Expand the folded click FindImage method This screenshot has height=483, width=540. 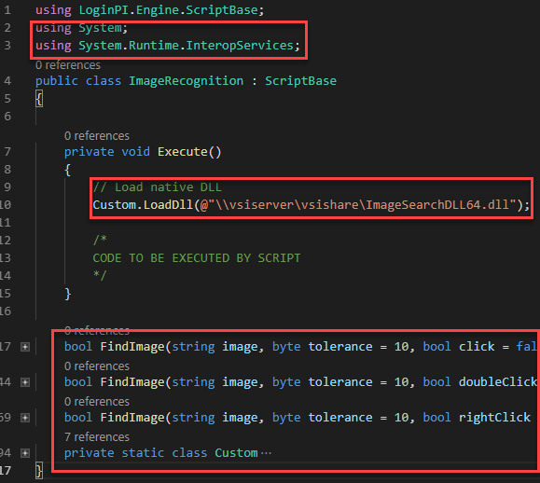point(25,347)
